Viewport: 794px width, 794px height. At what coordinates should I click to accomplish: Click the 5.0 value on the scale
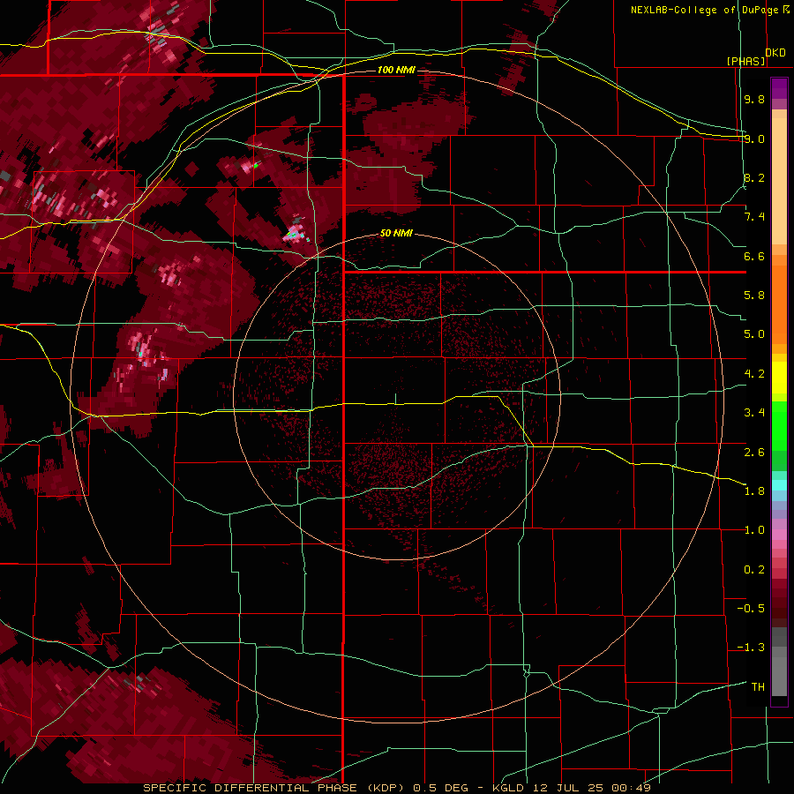[754, 334]
